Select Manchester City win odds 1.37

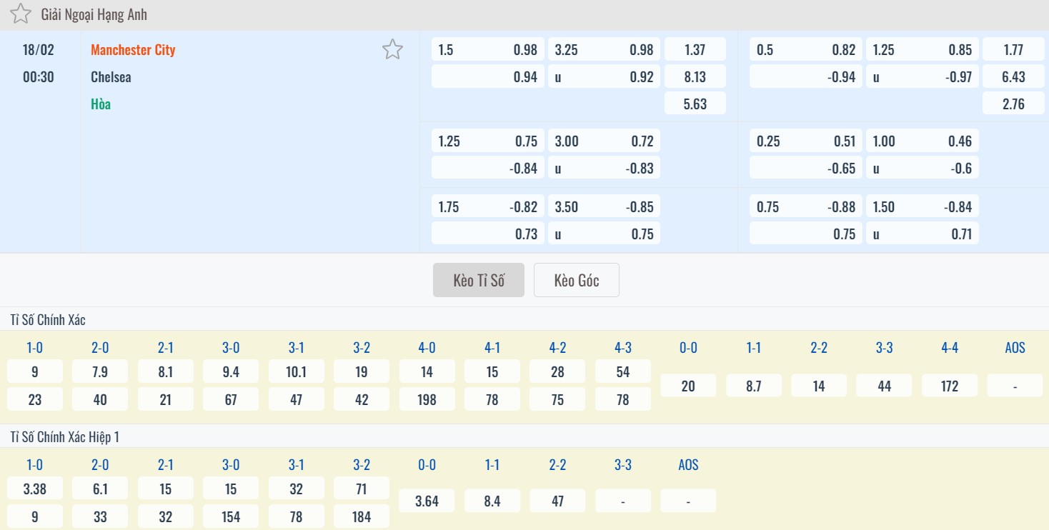[x=695, y=50]
